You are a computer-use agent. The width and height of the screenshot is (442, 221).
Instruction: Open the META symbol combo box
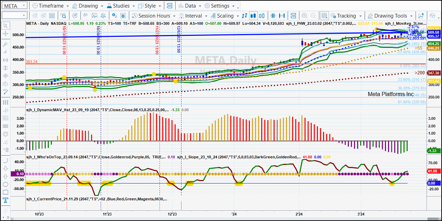click(14, 6)
